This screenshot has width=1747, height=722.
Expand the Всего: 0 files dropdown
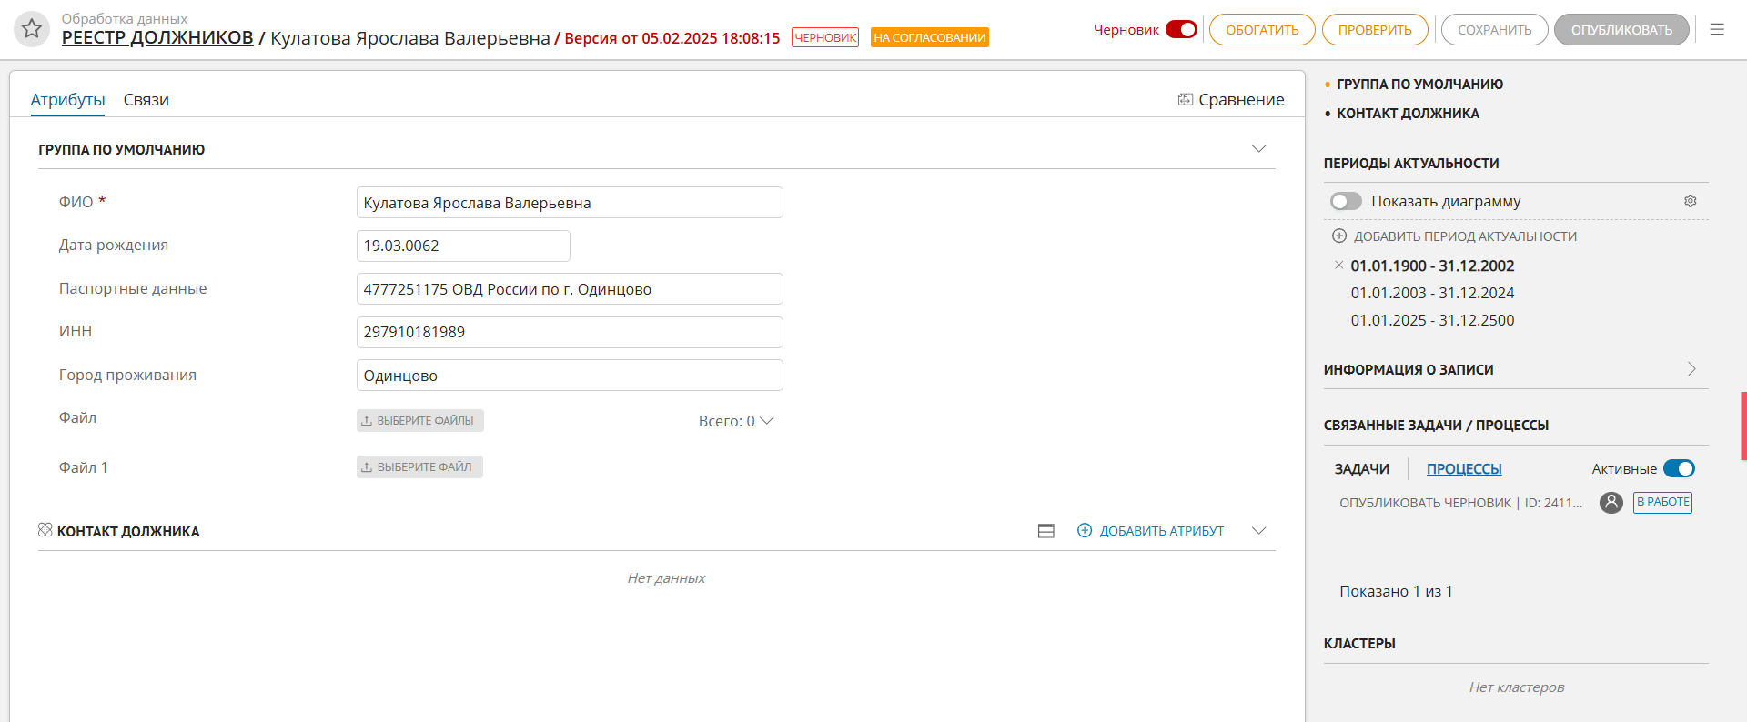click(x=766, y=421)
